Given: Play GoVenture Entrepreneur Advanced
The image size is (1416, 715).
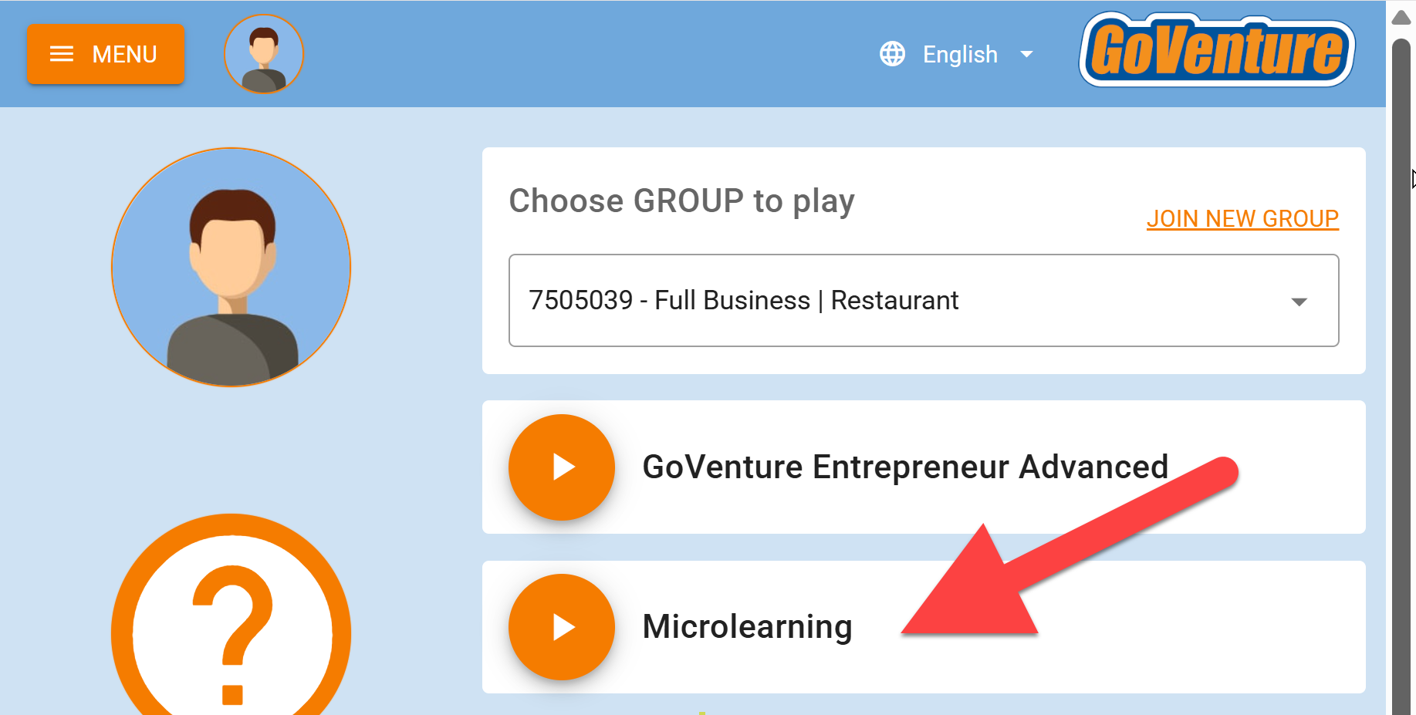Looking at the screenshot, I should click(562, 467).
